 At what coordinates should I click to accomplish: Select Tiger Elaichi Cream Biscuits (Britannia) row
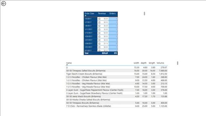pos(117,74)
